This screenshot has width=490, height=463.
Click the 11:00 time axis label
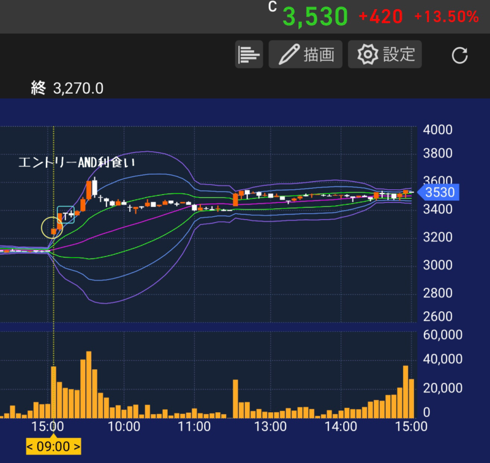click(x=194, y=426)
